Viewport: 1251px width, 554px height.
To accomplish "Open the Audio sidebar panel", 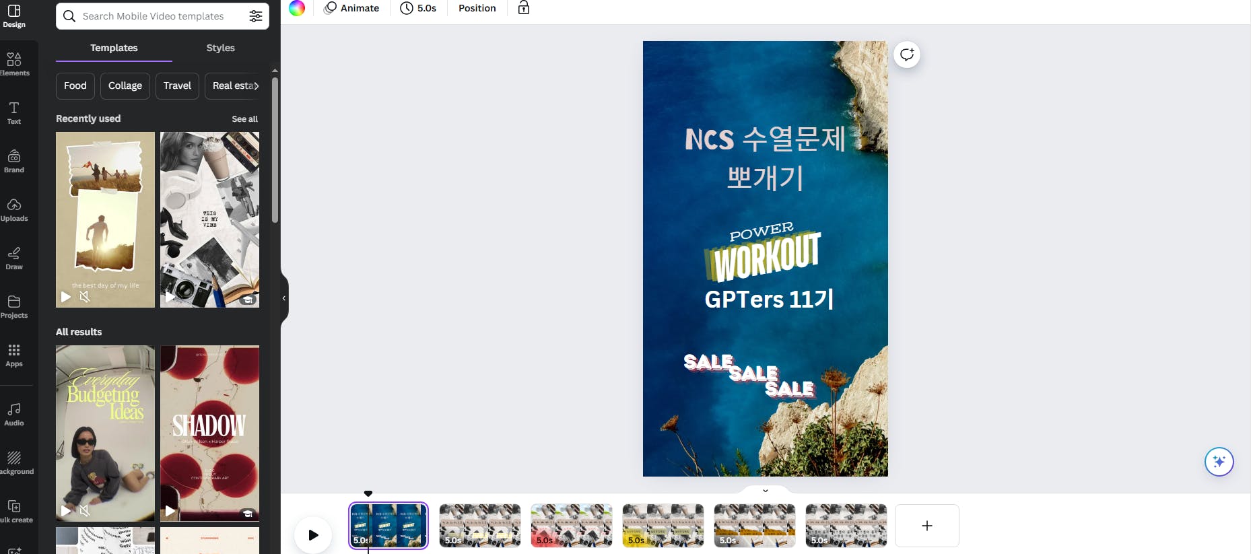I will pos(14,414).
